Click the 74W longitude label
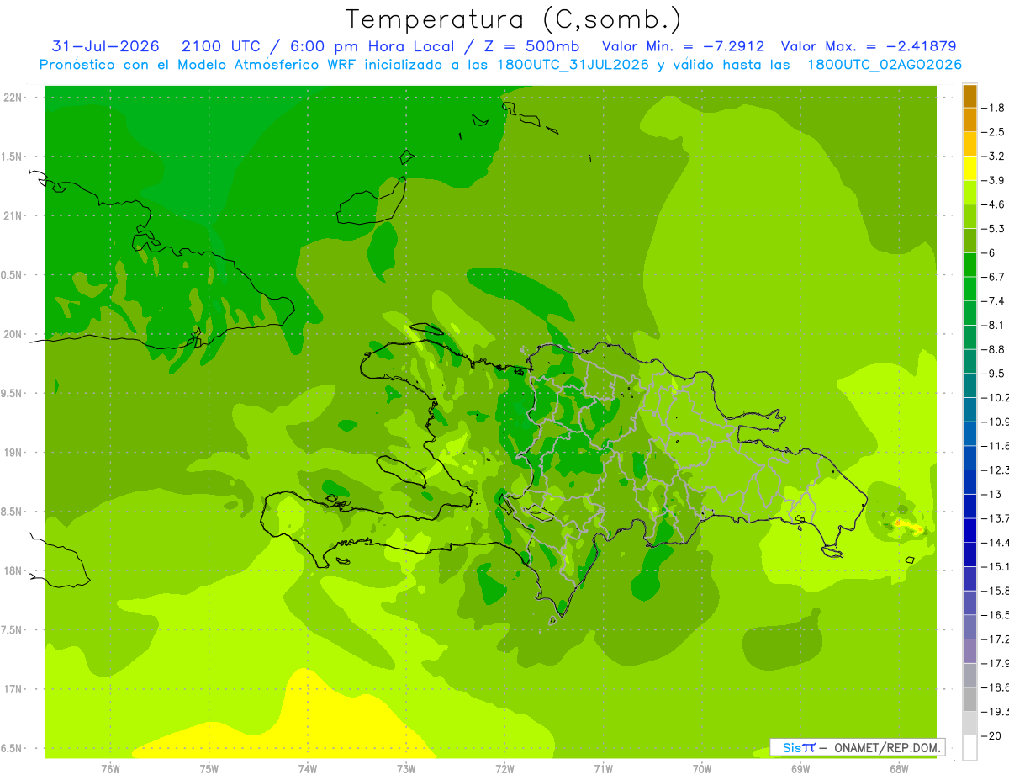1009x780 pixels. tap(307, 768)
